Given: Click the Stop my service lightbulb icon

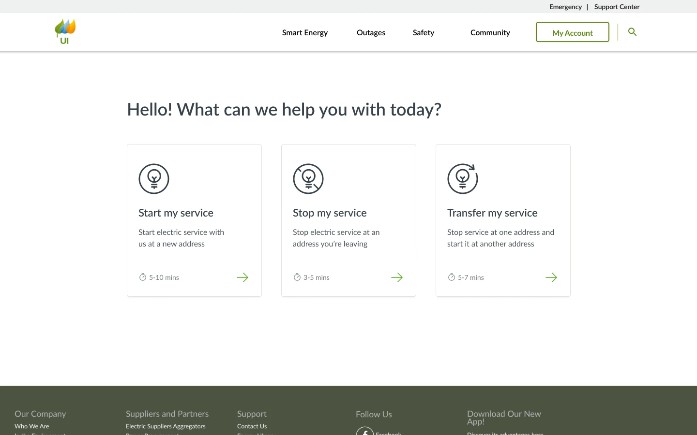Looking at the screenshot, I should (x=308, y=179).
